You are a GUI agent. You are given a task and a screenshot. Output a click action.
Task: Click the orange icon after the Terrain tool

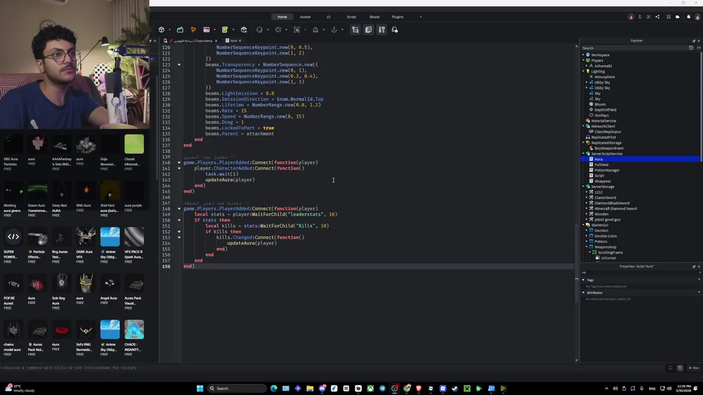[x=193, y=30]
